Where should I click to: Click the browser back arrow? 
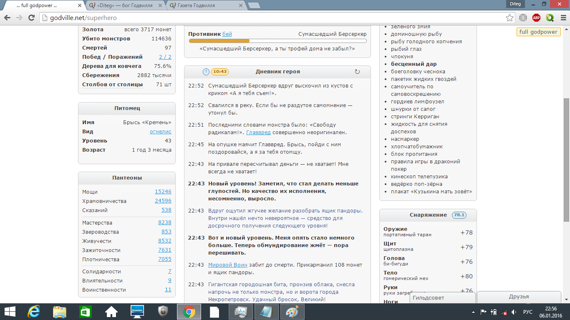[7, 18]
